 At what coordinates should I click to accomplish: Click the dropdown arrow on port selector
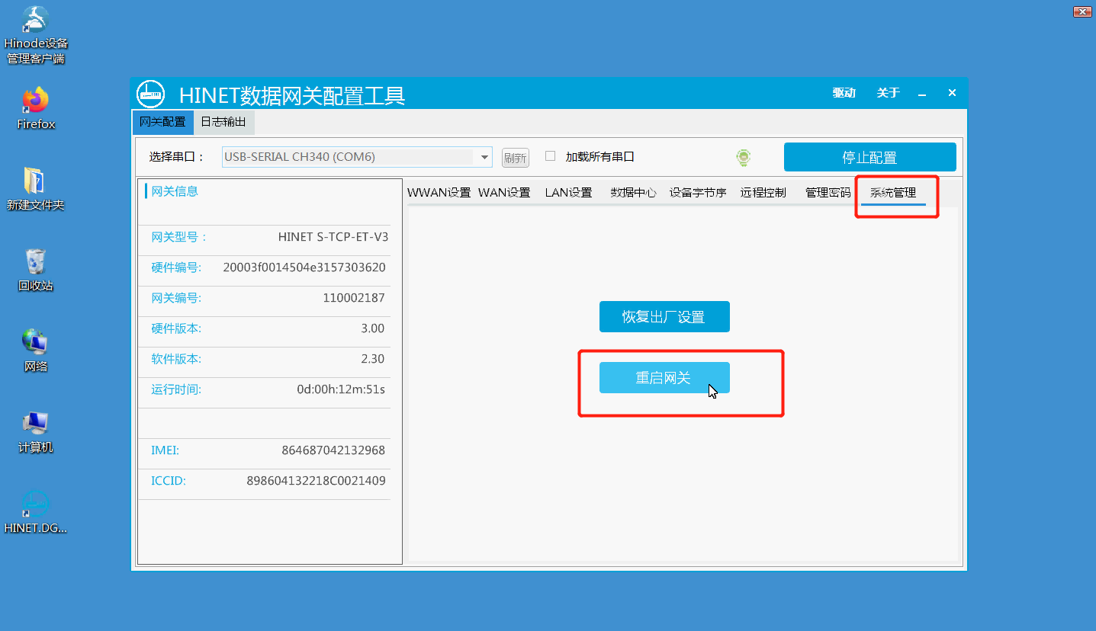(484, 156)
